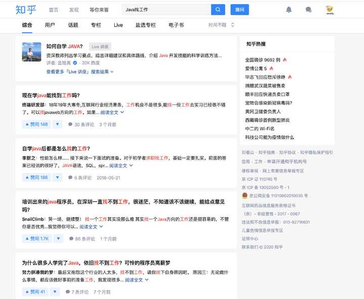Downvote the answer with 赞同 1.7K
Screen dimensions: 364x299
point(58,238)
